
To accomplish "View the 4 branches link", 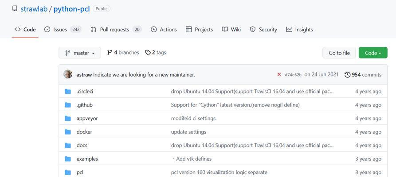I will pyautogui.click(x=123, y=53).
